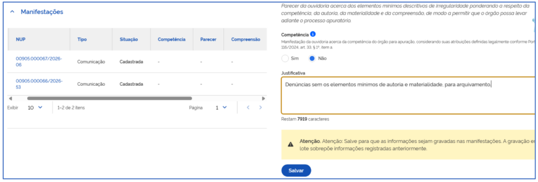Screen dimensions: 538x182
Task: Sort by the NUP column header
Action: pos(21,40)
